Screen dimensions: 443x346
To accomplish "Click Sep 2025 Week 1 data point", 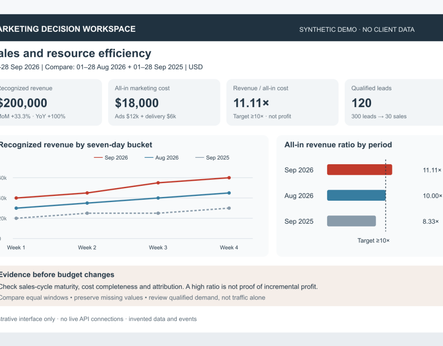I will [x=16, y=218].
